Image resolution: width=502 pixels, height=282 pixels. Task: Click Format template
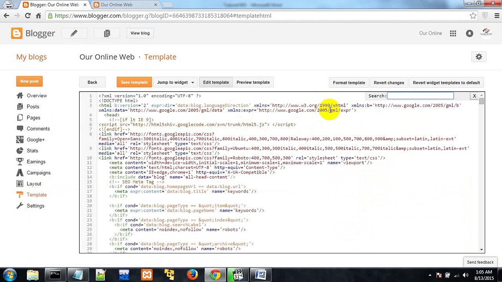click(349, 83)
